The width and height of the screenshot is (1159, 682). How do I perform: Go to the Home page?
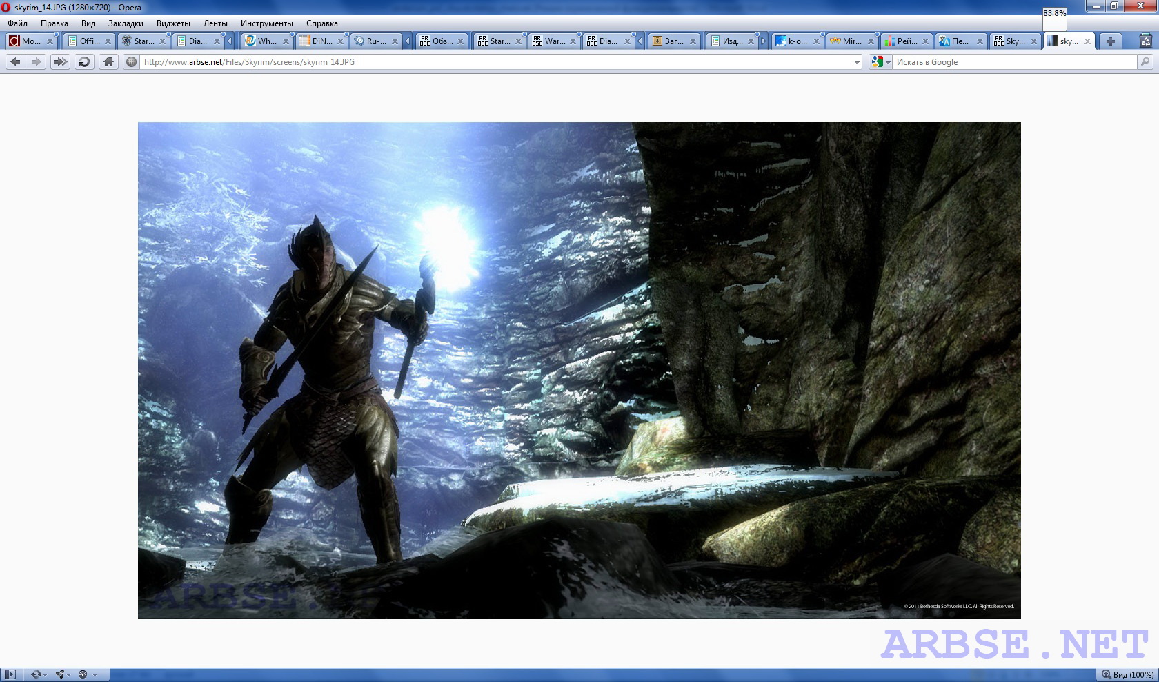pyautogui.click(x=108, y=61)
